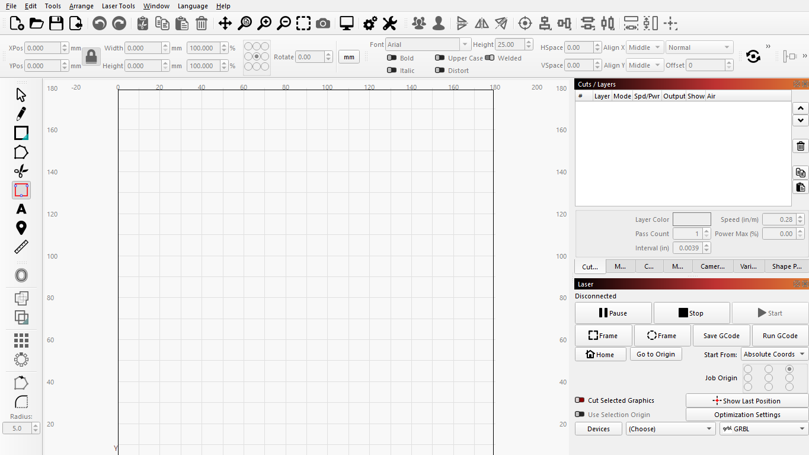Image resolution: width=809 pixels, height=455 pixels.
Task: Click the Go to Origin button
Action: (x=655, y=354)
